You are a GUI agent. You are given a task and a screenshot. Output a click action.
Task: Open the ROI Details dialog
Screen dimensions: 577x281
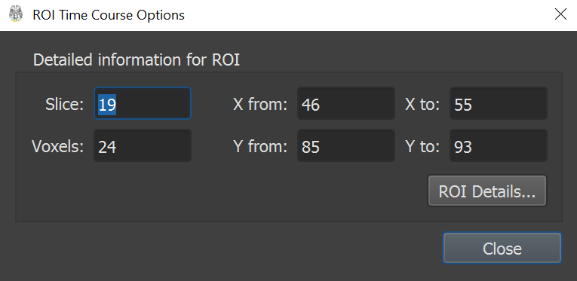point(486,191)
